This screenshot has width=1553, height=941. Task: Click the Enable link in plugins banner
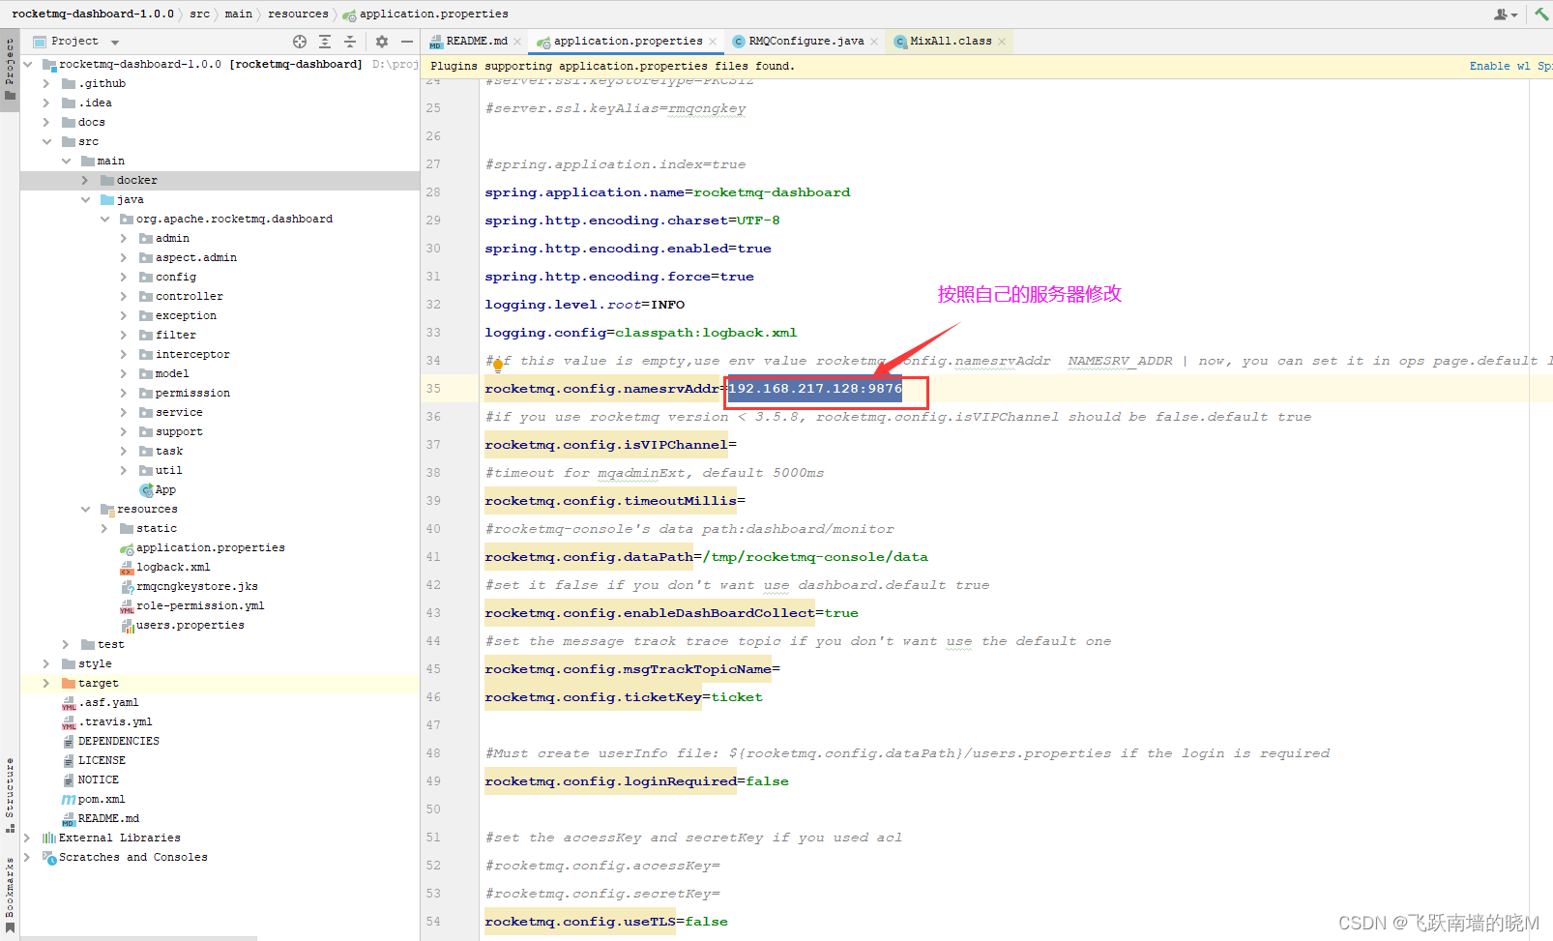[1489, 67]
